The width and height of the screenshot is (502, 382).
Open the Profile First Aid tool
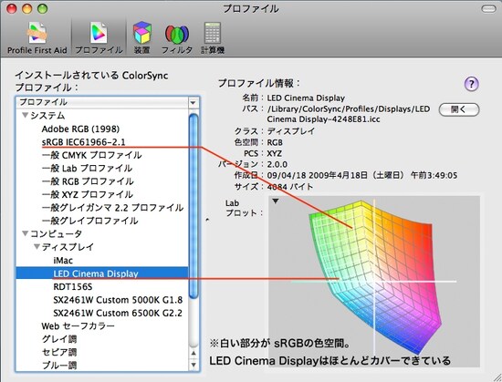coord(37,37)
